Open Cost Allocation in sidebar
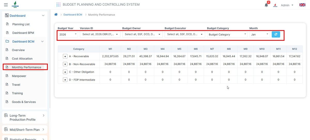 (x=22, y=59)
